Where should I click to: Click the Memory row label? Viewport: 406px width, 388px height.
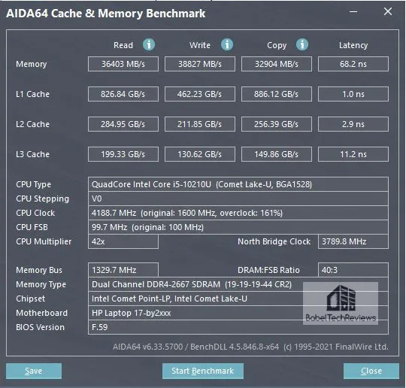click(32, 64)
